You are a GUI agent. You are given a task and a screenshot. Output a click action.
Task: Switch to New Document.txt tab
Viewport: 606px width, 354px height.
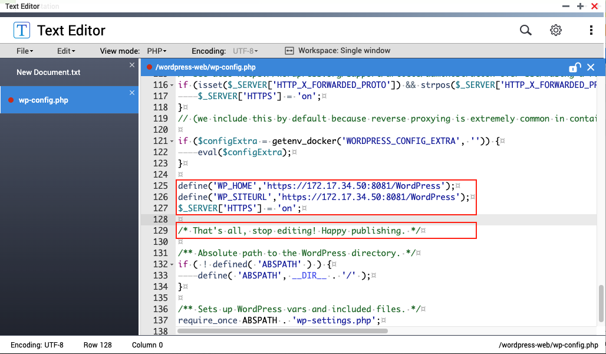tap(48, 73)
